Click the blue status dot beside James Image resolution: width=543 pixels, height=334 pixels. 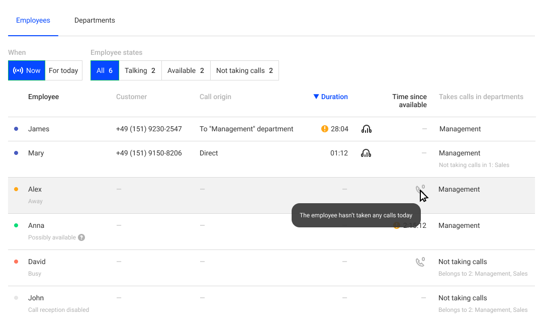(x=16, y=129)
